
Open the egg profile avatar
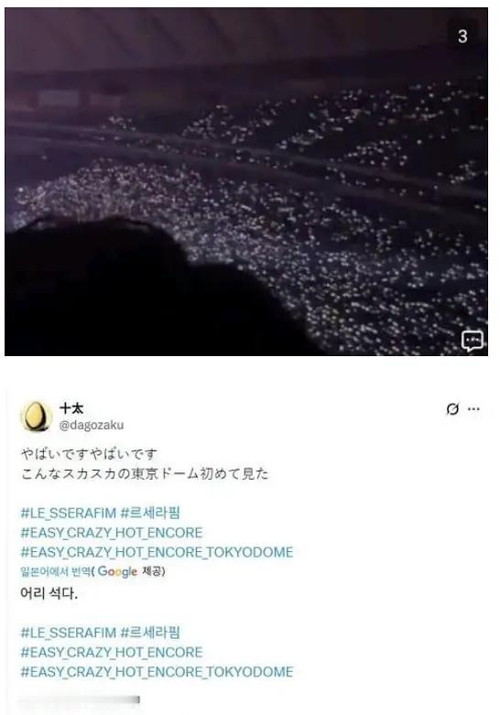36,416
